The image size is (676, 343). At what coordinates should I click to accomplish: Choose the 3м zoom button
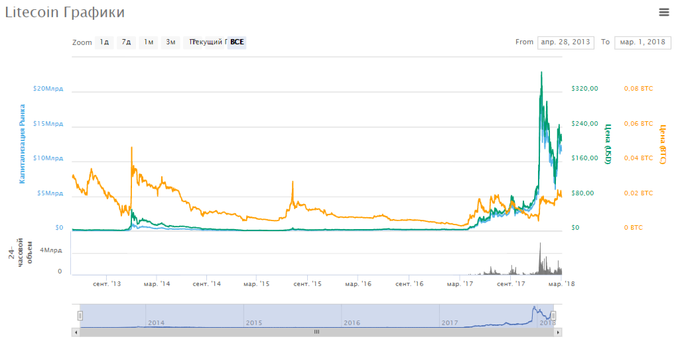click(x=170, y=42)
